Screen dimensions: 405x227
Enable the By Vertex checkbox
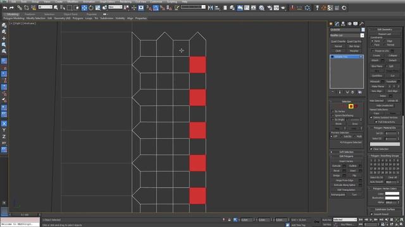pyautogui.click(x=333, y=112)
